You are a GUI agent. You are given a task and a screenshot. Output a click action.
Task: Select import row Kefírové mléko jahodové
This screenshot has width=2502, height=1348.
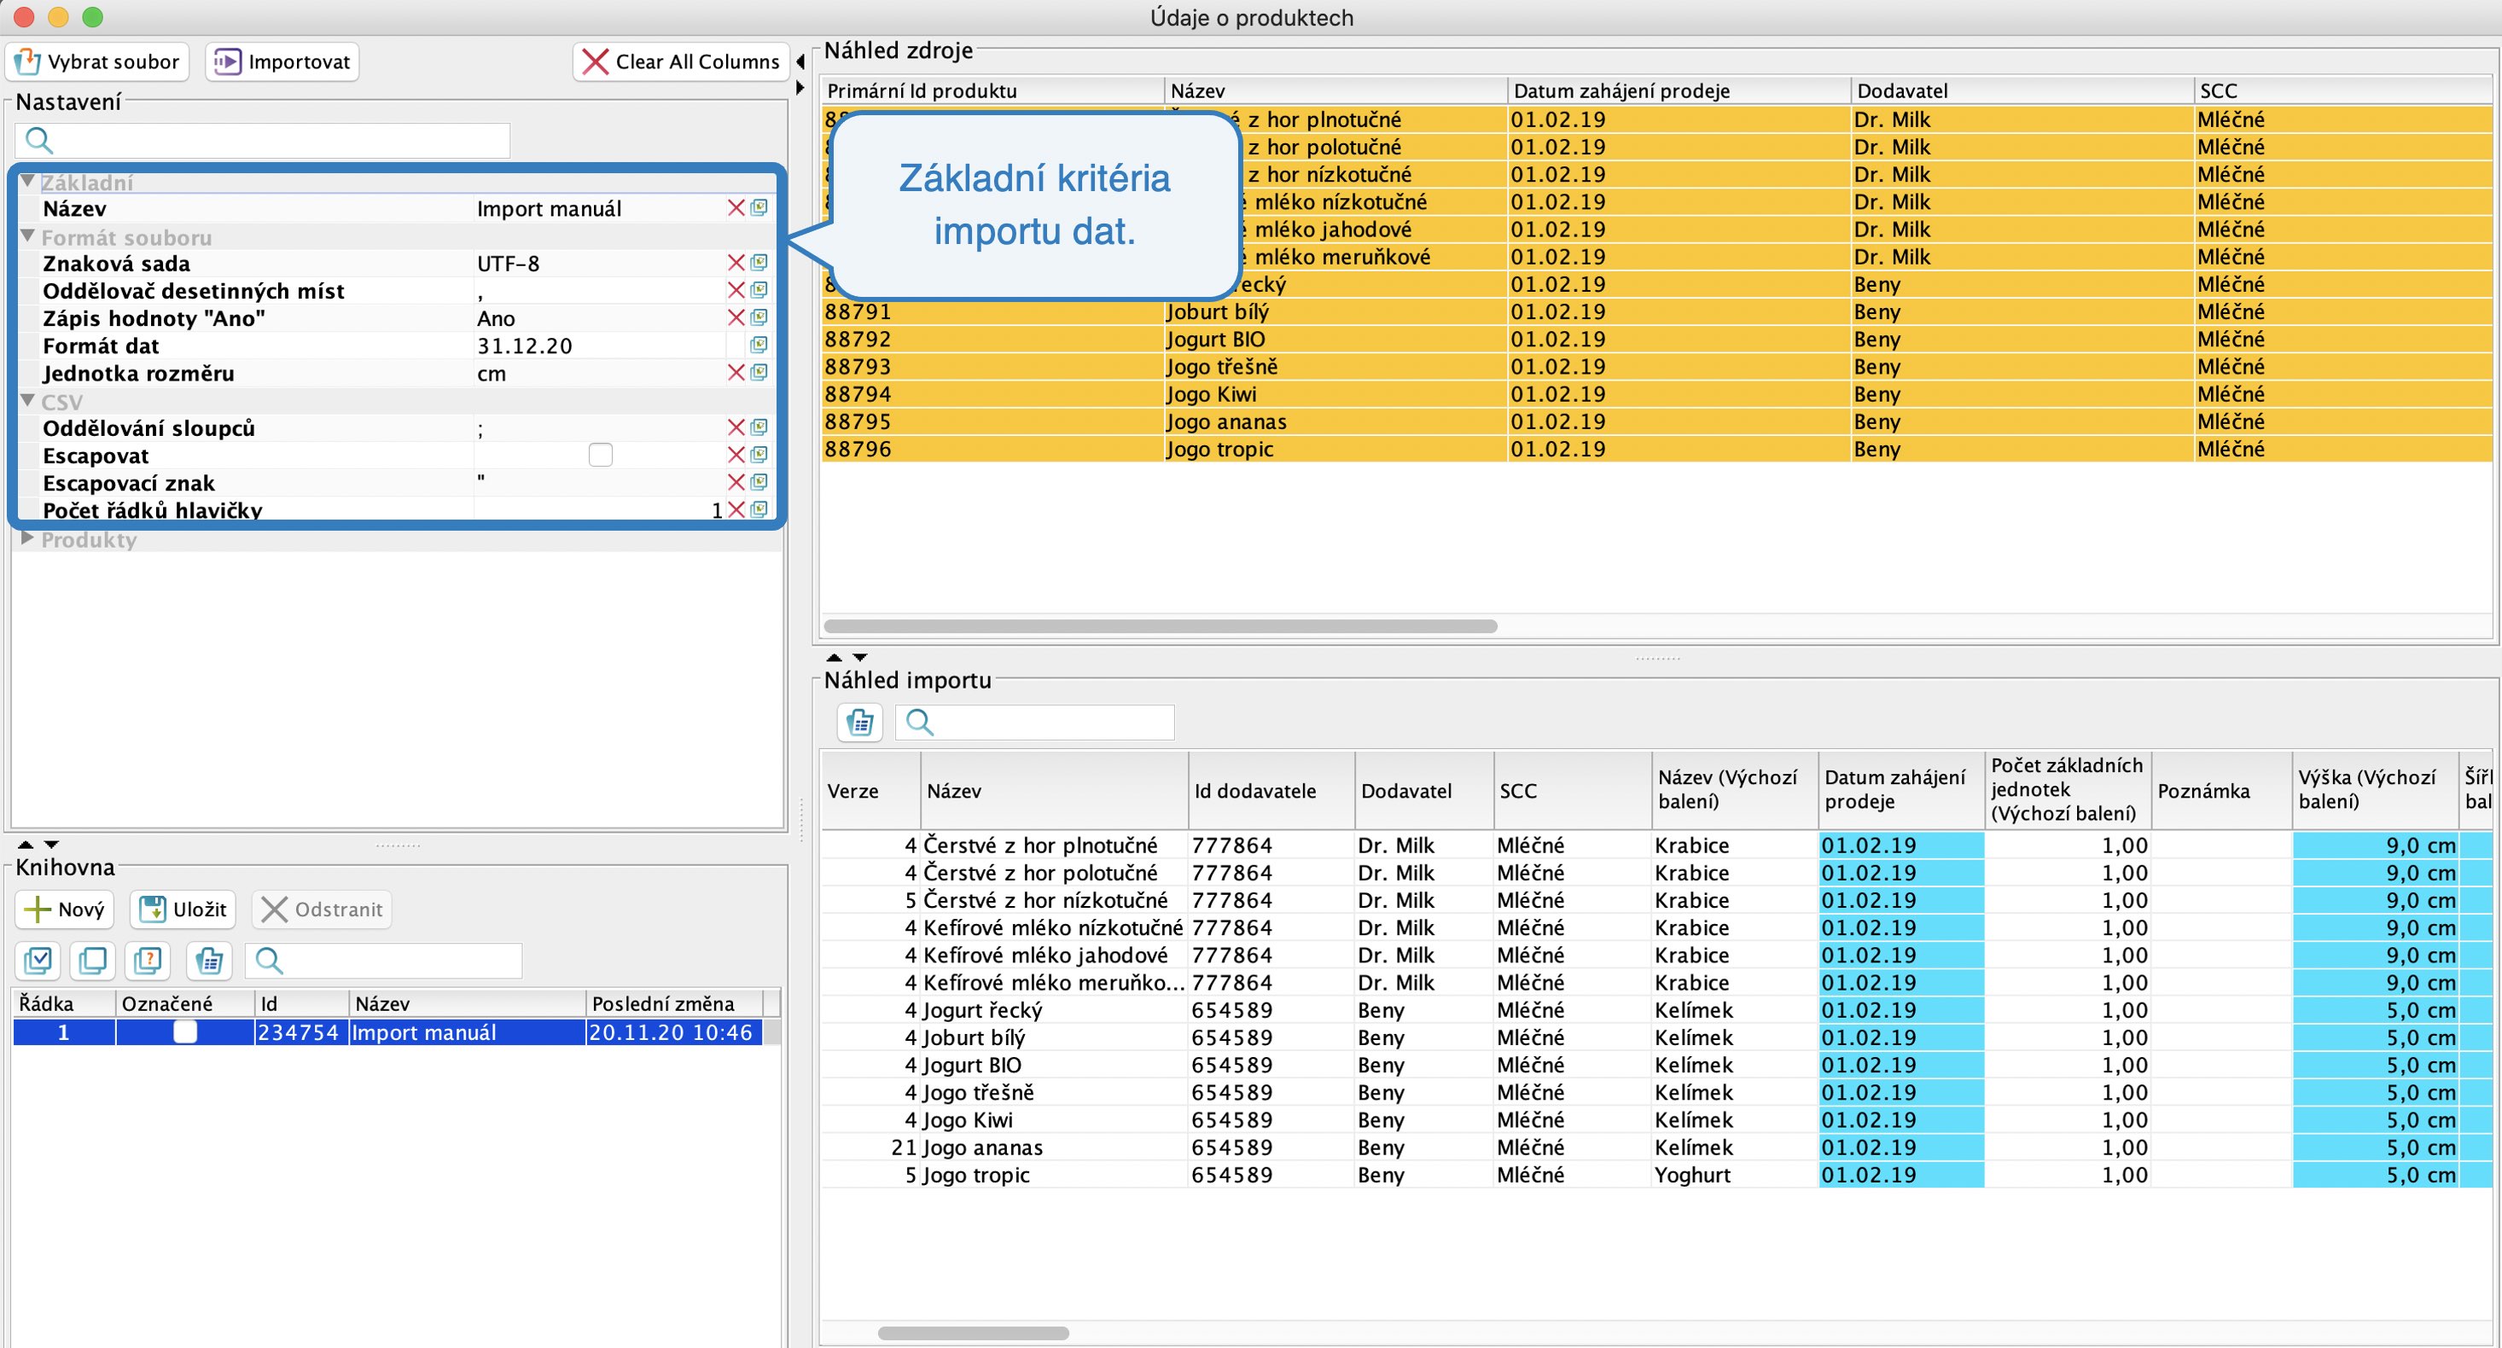[x=1657, y=955]
